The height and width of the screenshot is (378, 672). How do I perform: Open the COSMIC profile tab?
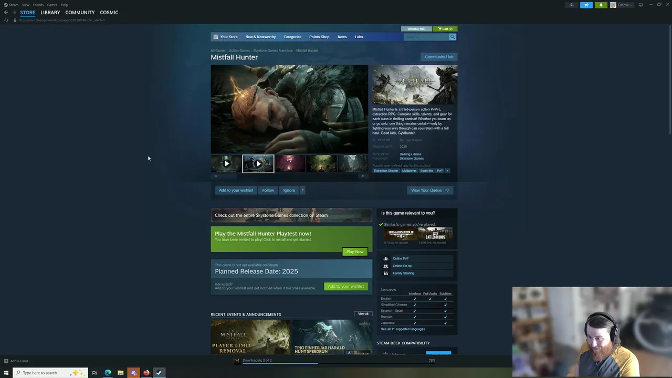pyautogui.click(x=109, y=12)
